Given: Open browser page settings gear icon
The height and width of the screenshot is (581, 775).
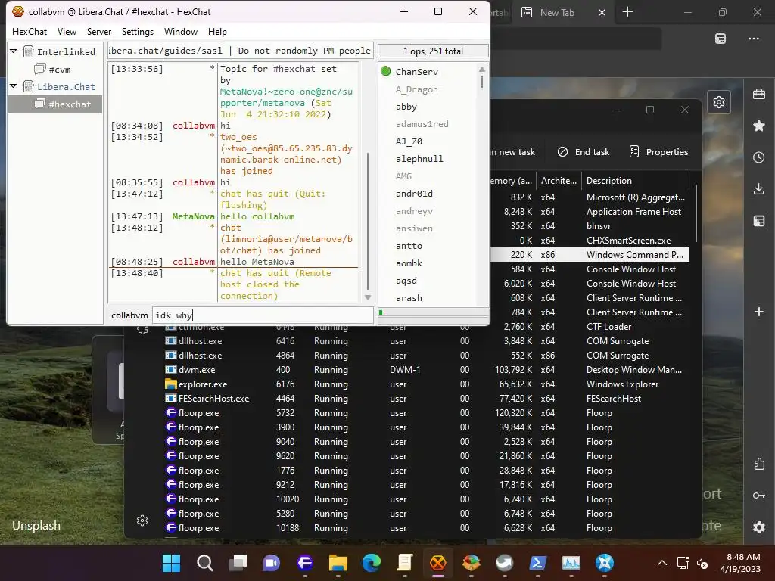Looking at the screenshot, I should [719, 102].
